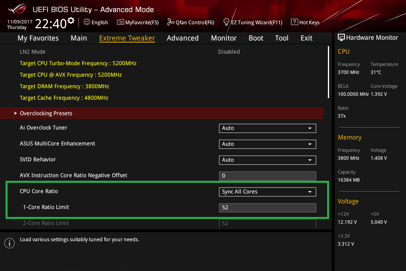Click Target CPU @ AVX Frequency text
The height and width of the screenshot is (271, 406).
(x=71, y=75)
